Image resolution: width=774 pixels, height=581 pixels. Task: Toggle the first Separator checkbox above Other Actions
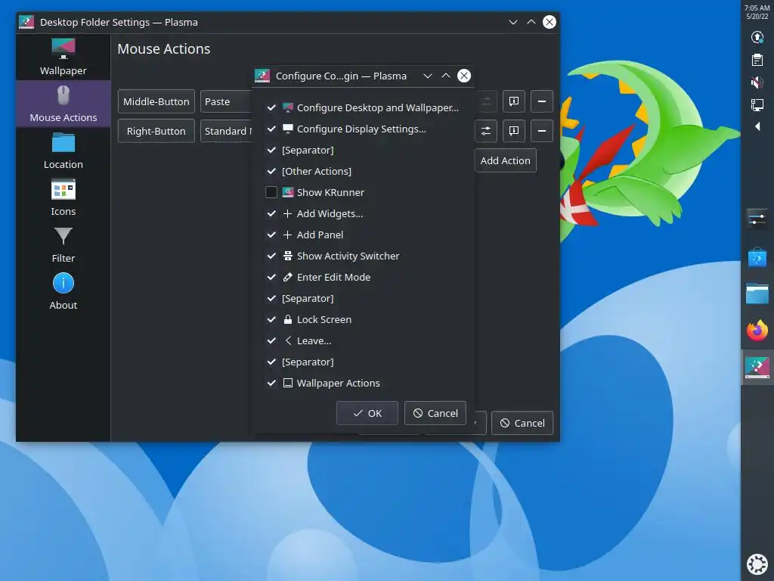(x=271, y=150)
